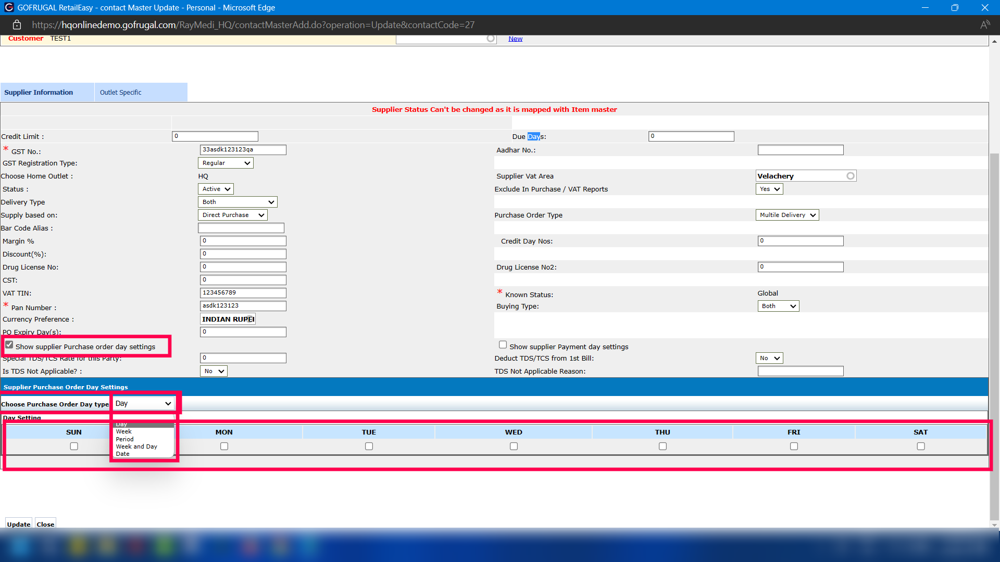Screen dimensions: 1000x562
Task: Choose Period option in day type list
Action: click(x=125, y=439)
